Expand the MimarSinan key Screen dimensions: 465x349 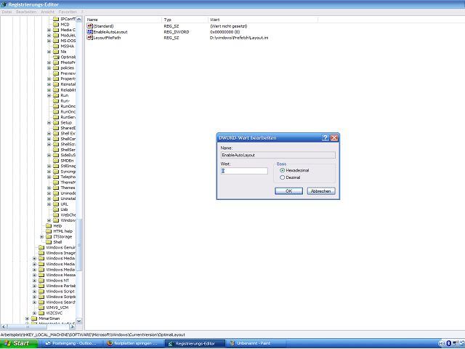pyautogui.click(x=28, y=318)
